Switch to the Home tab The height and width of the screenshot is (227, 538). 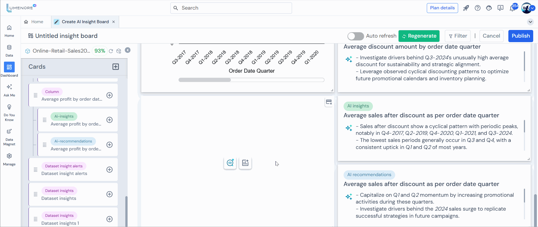pyautogui.click(x=34, y=22)
